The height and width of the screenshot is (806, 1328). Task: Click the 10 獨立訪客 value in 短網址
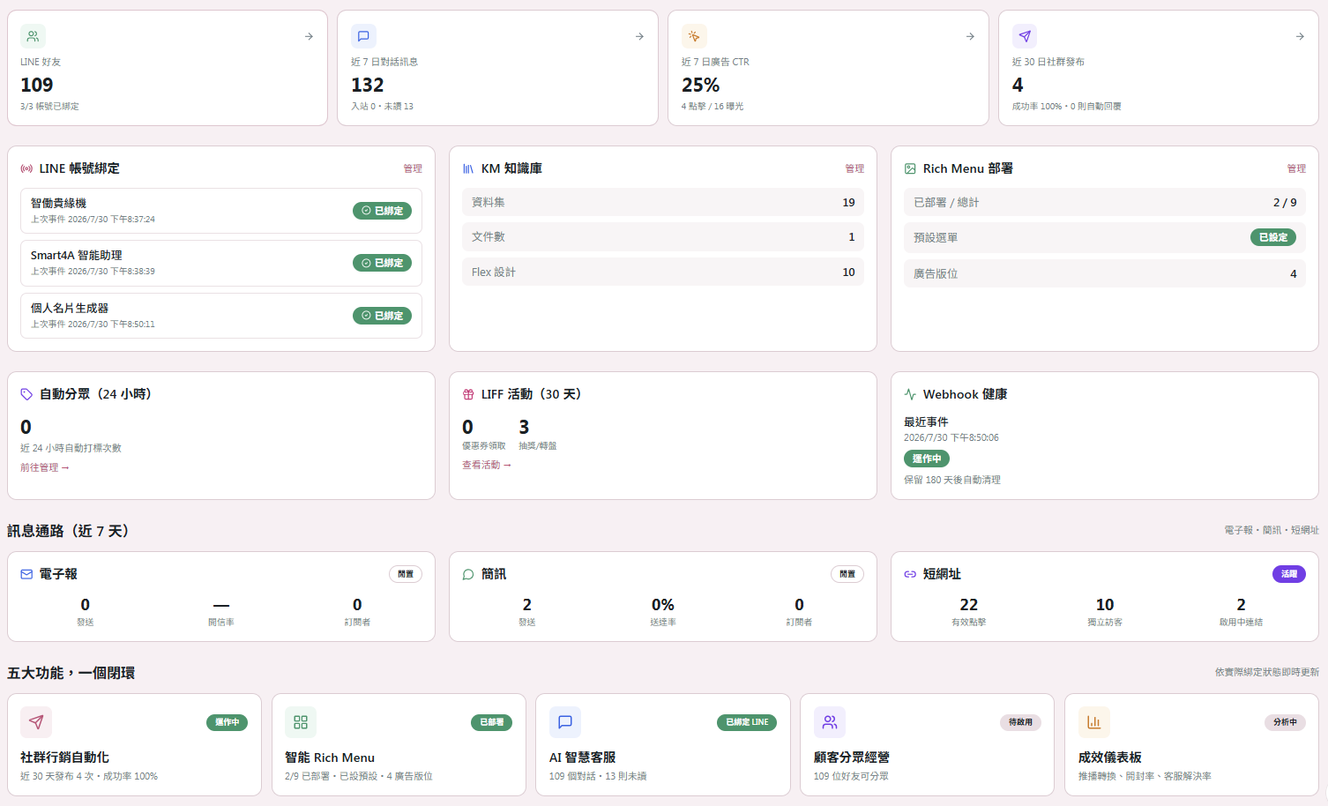tap(1105, 605)
